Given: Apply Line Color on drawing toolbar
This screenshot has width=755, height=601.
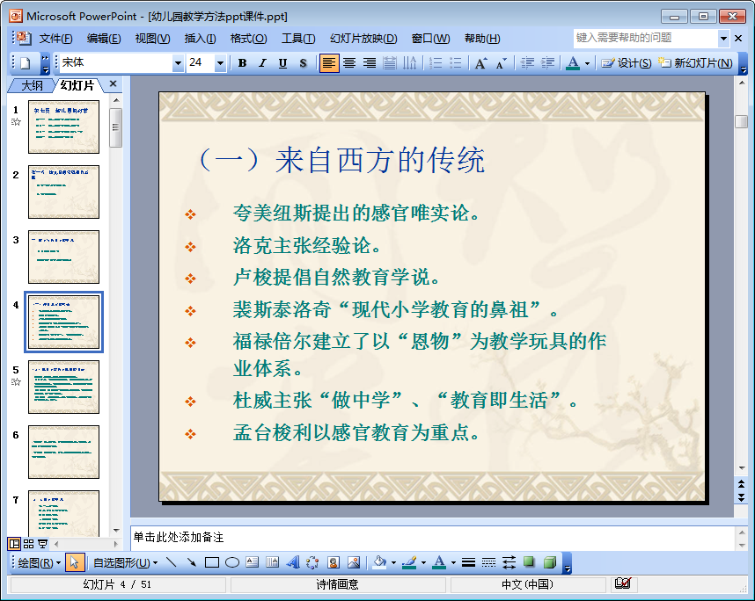Looking at the screenshot, I should click(410, 562).
